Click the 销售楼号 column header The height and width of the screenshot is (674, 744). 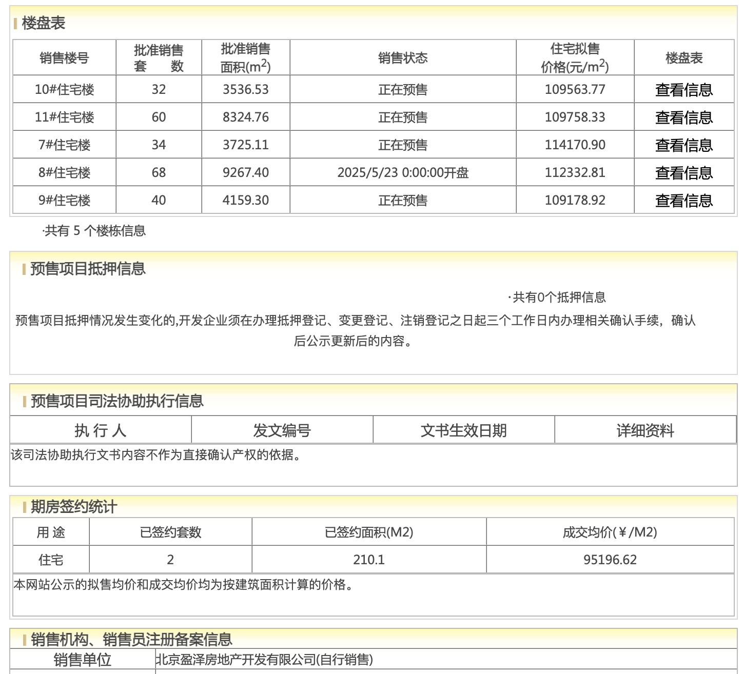tap(65, 58)
